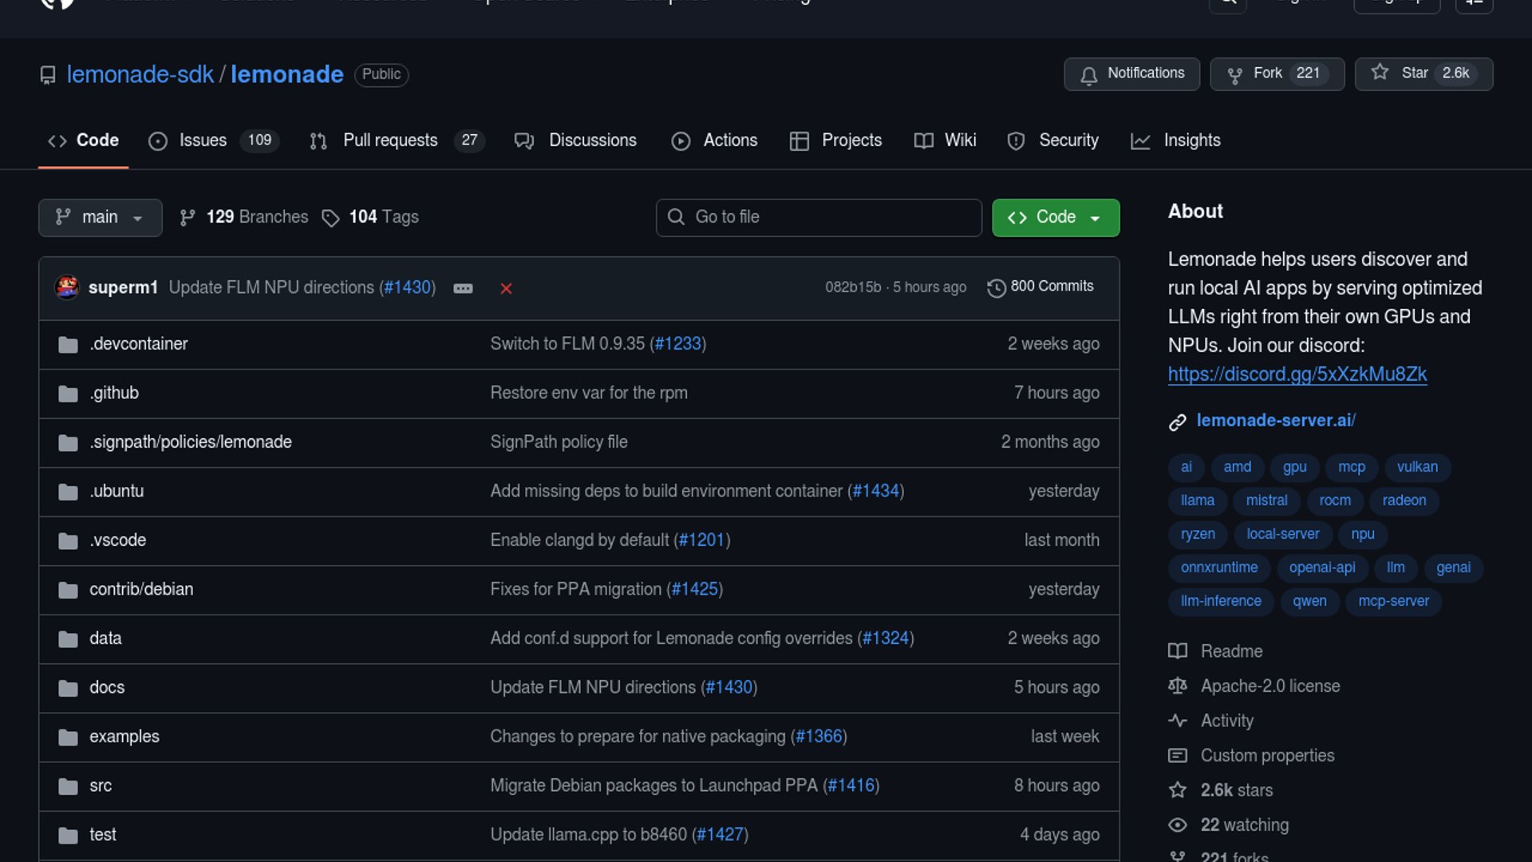Click the failed status X icon on latest commit
This screenshot has width=1532, height=862.
point(506,288)
